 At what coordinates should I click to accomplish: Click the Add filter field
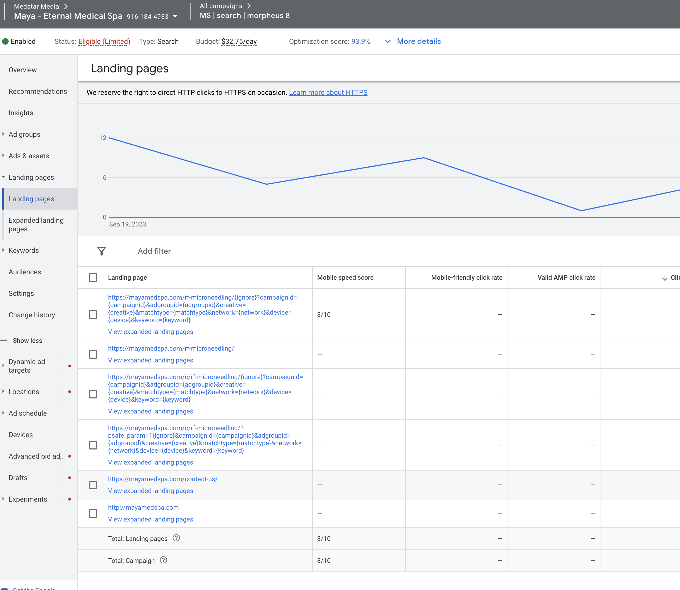pos(154,251)
